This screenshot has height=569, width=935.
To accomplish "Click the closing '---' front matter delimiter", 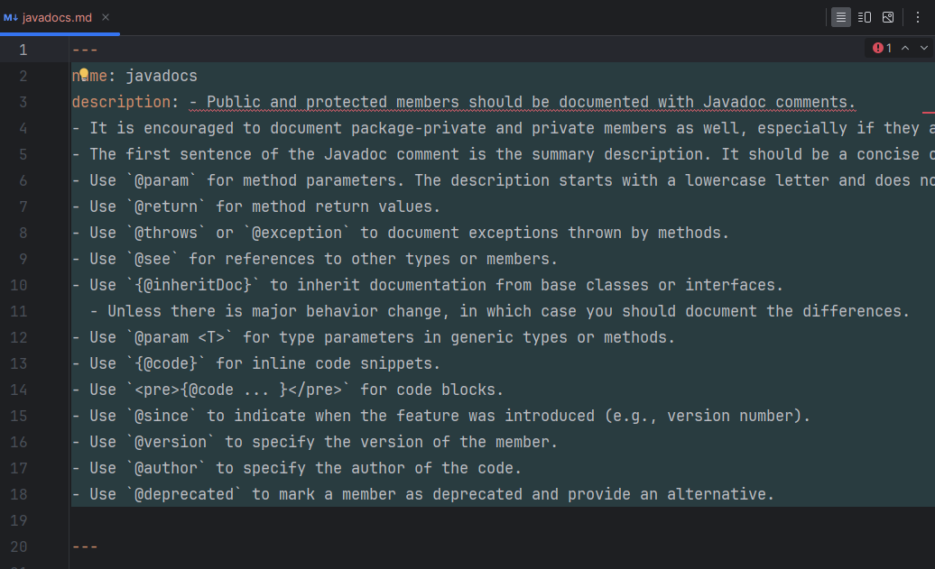I will point(85,546).
